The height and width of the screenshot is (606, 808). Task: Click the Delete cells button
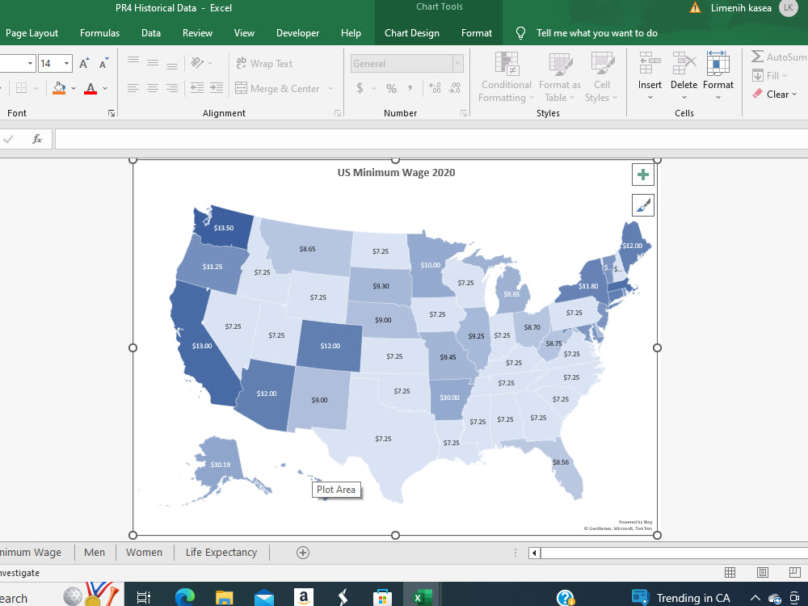click(684, 76)
